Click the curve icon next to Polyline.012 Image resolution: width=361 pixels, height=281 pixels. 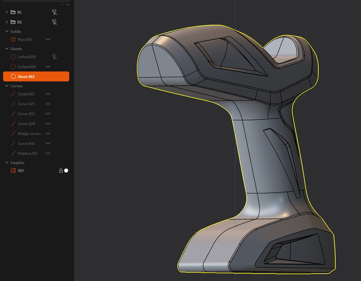coord(13,153)
